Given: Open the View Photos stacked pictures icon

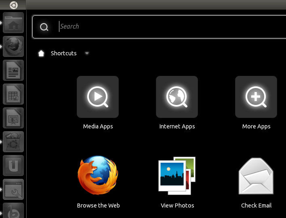Looking at the screenshot, I should tap(177, 176).
